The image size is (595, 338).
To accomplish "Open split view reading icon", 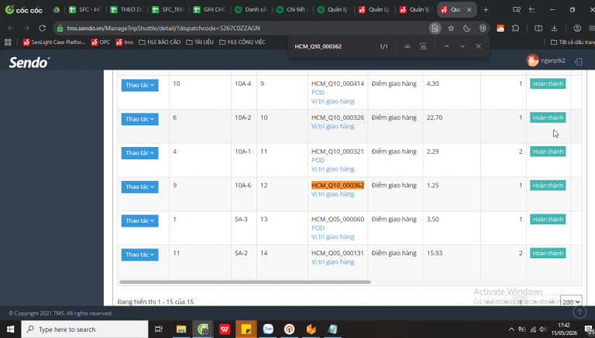I will tap(538, 28).
